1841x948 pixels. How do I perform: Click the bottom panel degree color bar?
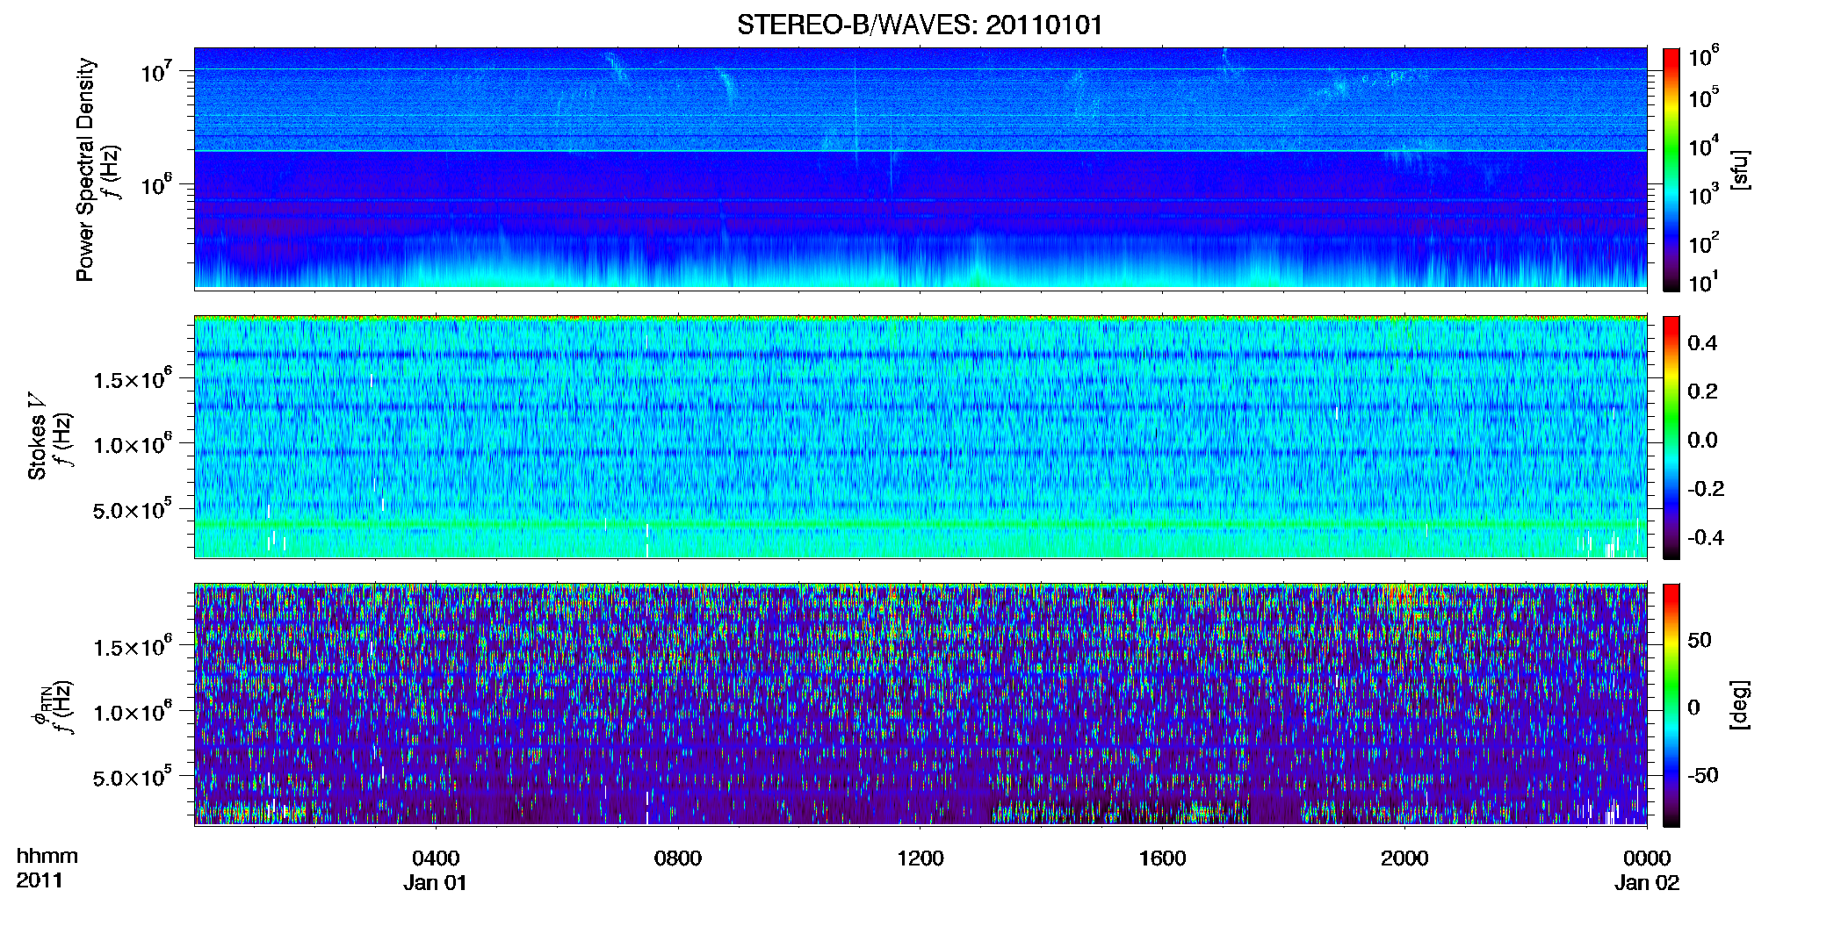1671,705
